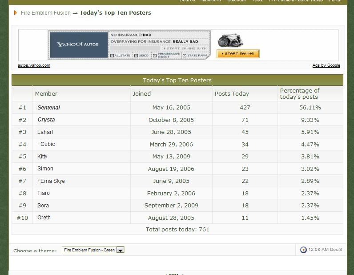Open Sentenal's member profile
Screen dimensions: 354x275
(x=48, y=108)
